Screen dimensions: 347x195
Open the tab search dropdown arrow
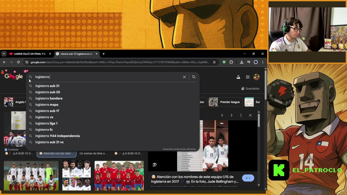coord(4,54)
